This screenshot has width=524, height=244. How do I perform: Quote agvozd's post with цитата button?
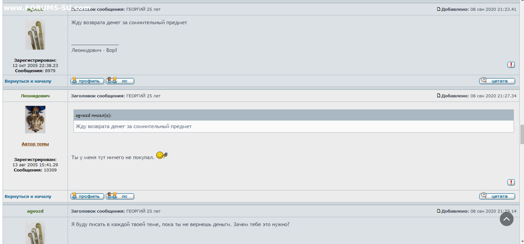497,81
